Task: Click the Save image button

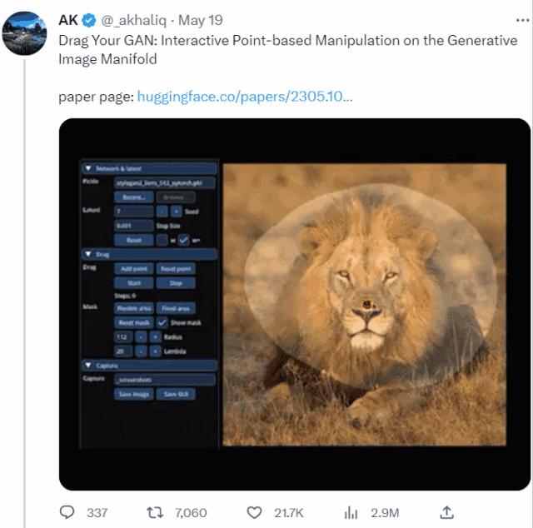Action: pyautogui.click(x=133, y=394)
